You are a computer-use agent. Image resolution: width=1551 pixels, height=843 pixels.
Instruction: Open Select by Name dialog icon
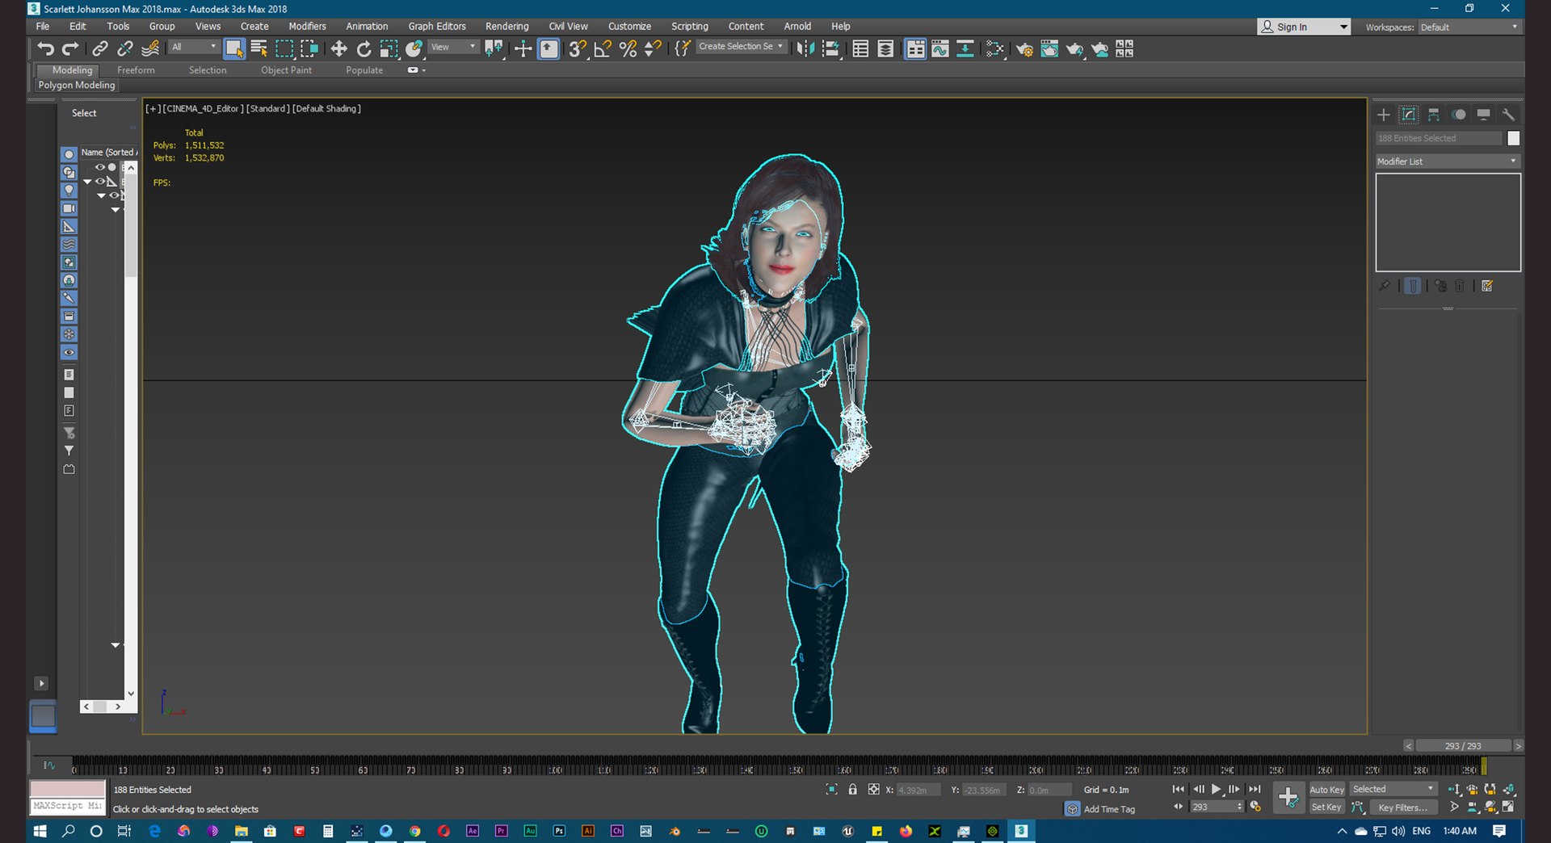pos(259,49)
